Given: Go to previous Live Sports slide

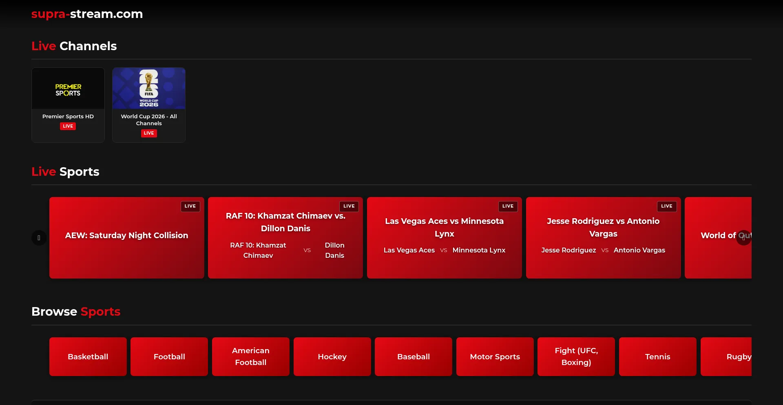Looking at the screenshot, I should (39, 238).
